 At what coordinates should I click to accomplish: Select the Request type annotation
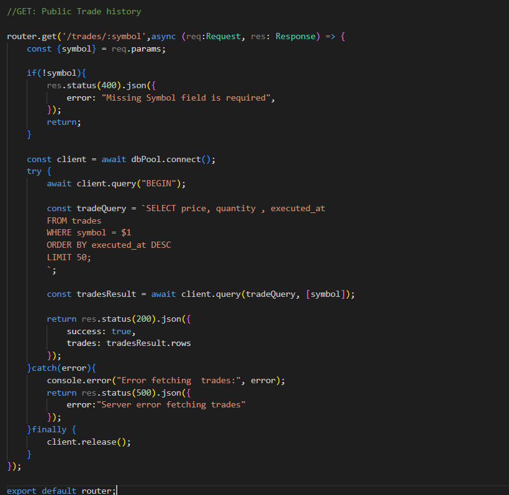point(223,37)
